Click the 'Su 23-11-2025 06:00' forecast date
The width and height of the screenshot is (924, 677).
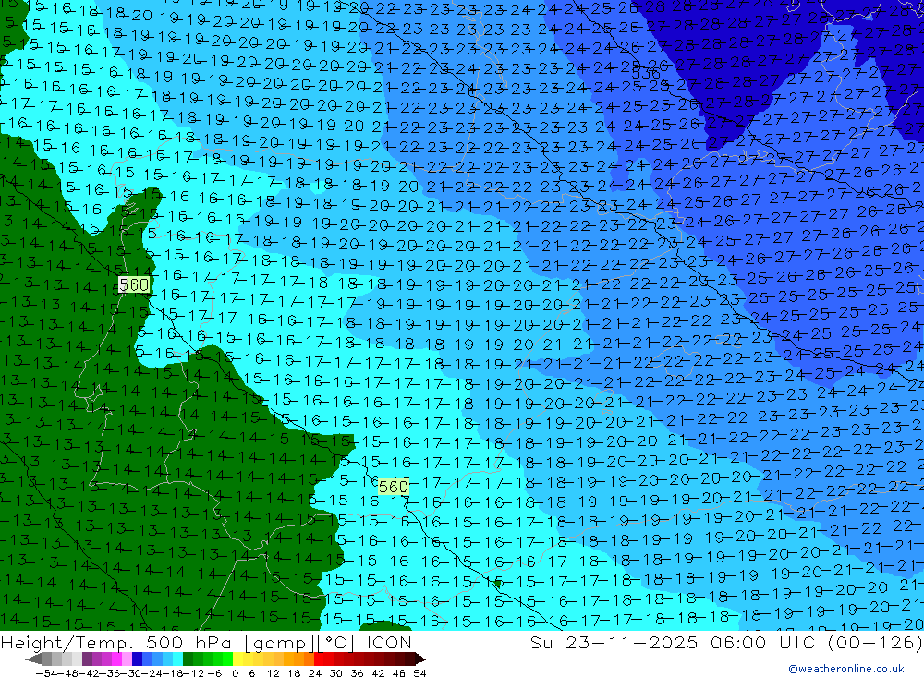pos(647,642)
